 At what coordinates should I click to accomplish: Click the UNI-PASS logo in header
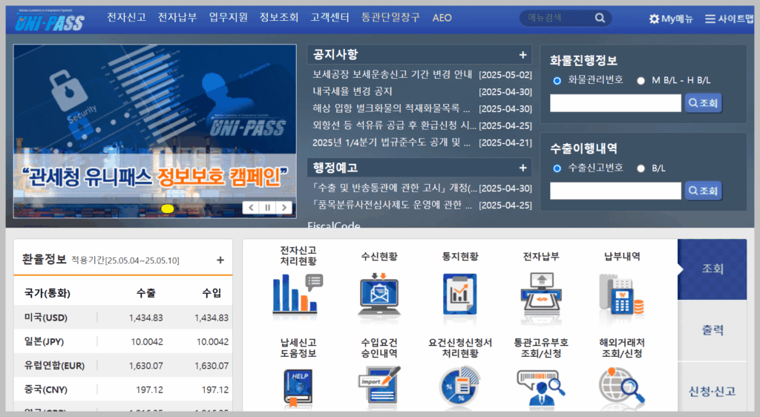click(x=50, y=20)
